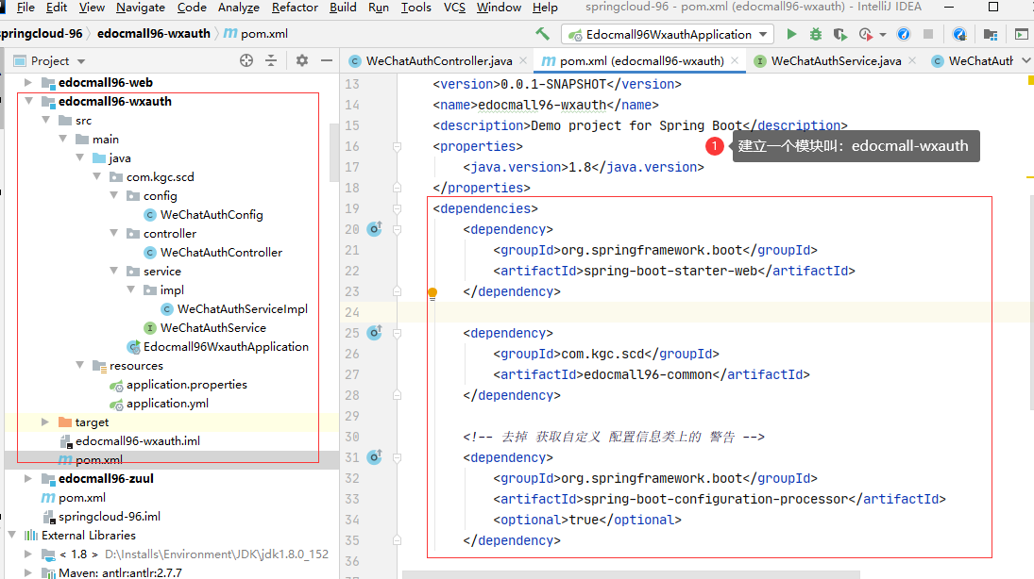Screen dimensions: 1034x579
Task: Run with coverage shield icon
Action: tap(839, 34)
